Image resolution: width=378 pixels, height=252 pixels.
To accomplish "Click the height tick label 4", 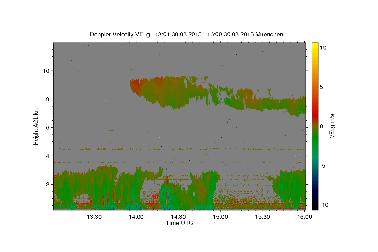I will [48, 156].
